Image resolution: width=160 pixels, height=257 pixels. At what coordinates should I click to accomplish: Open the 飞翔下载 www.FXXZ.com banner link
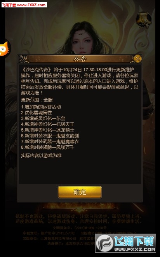(24, 5)
